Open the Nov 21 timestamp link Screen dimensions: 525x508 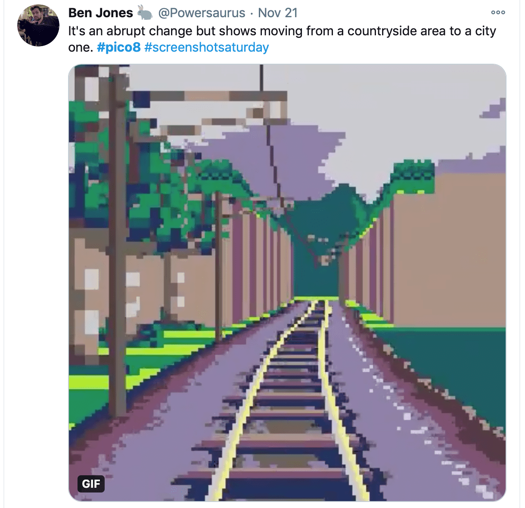coord(278,13)
